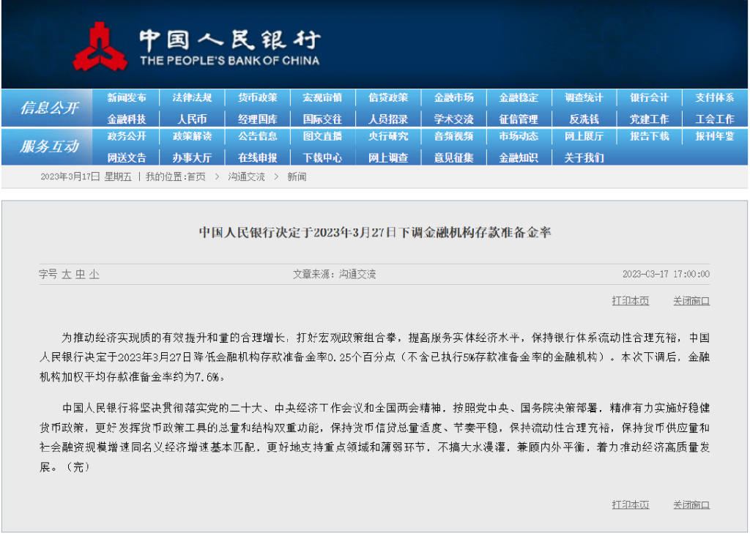The height and width of the screenshot is (536, 750).
Task: Navigate to 国际交往
Action: pyautogui.click(x=323, y=119)
